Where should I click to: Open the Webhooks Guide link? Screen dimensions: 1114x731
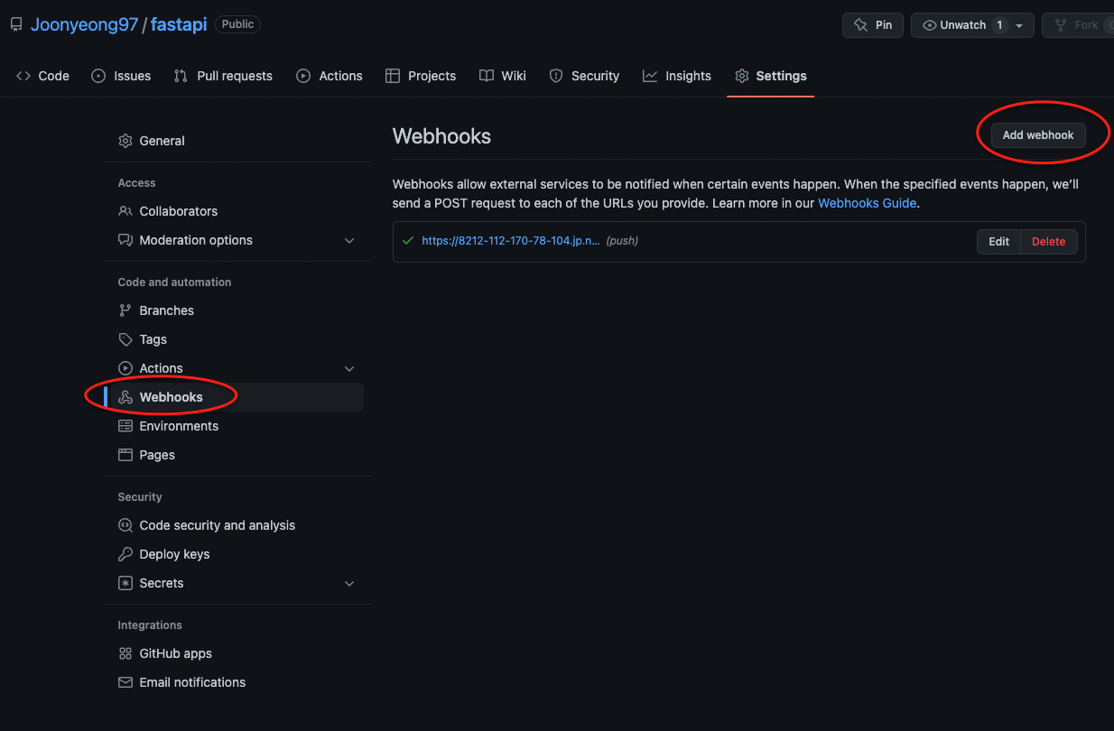[x=867, y=203]
